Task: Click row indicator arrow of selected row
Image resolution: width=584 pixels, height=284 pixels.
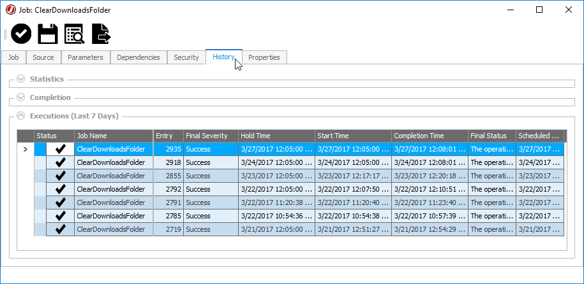Action: click(26, 149)
